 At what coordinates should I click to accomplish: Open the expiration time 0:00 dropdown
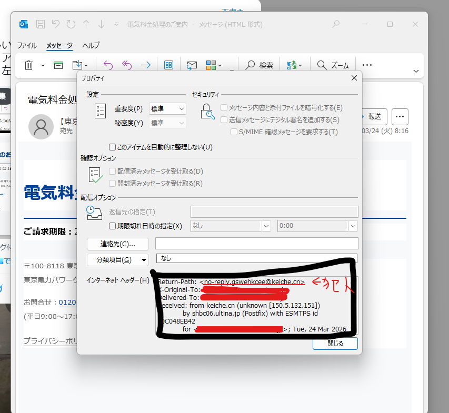click(353, 225)
